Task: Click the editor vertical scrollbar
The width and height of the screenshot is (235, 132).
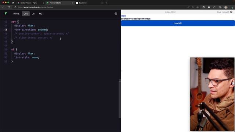Action: click(120, 99)
